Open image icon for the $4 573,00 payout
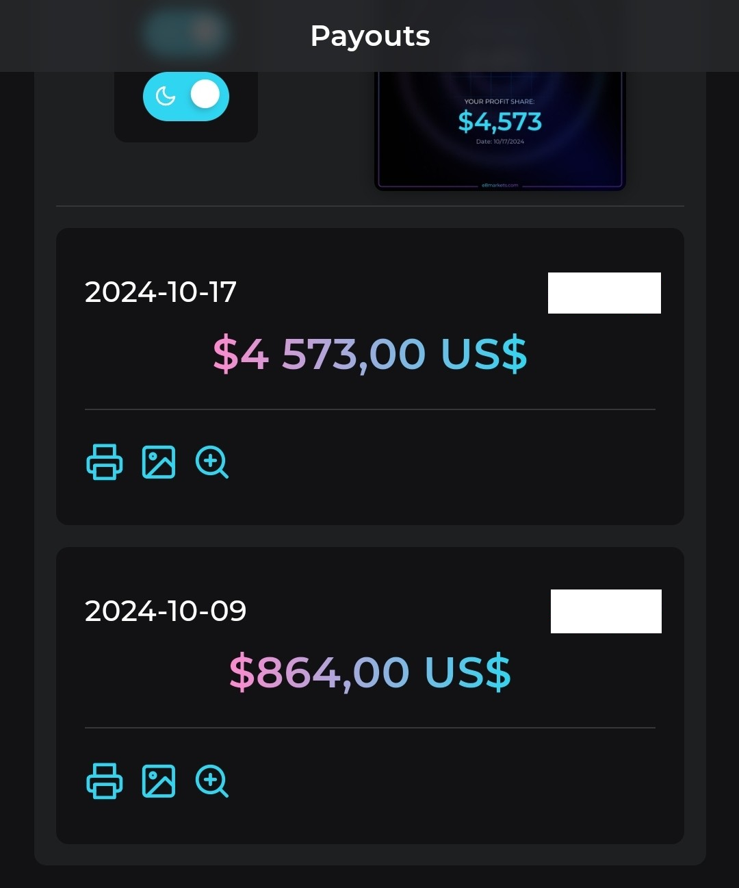The width and height of the screenshot is (739, 888). point(159,462)
